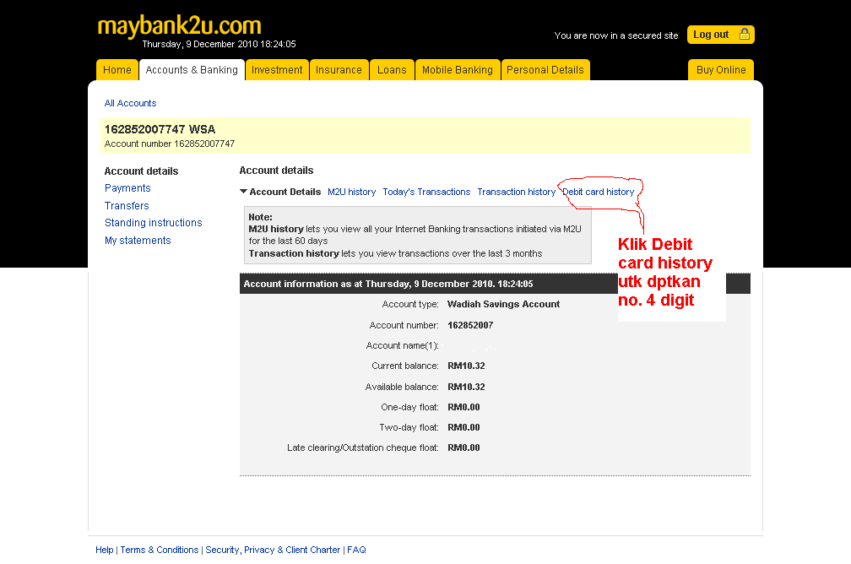The width and height of the screenshot is (851, 564).
Task: Click the padlock icon on Log out
Action: 744,35
